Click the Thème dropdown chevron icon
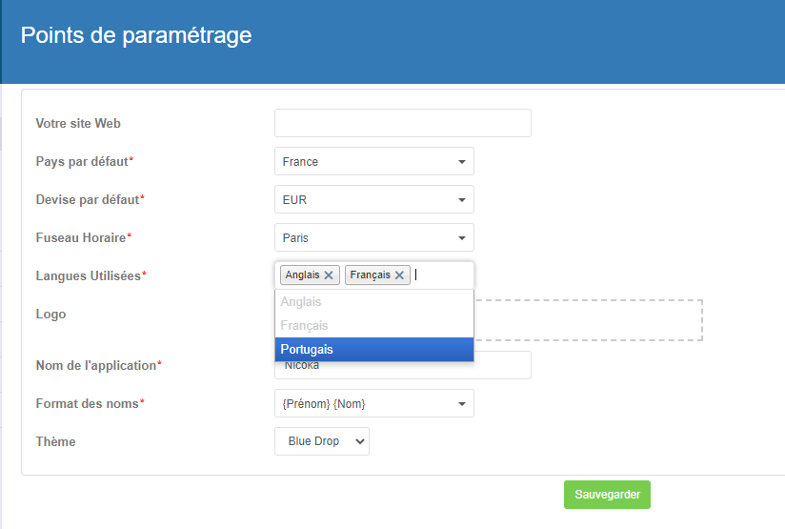Image resolution: width=785 pixels, height=529 pixels. [359, 441]
